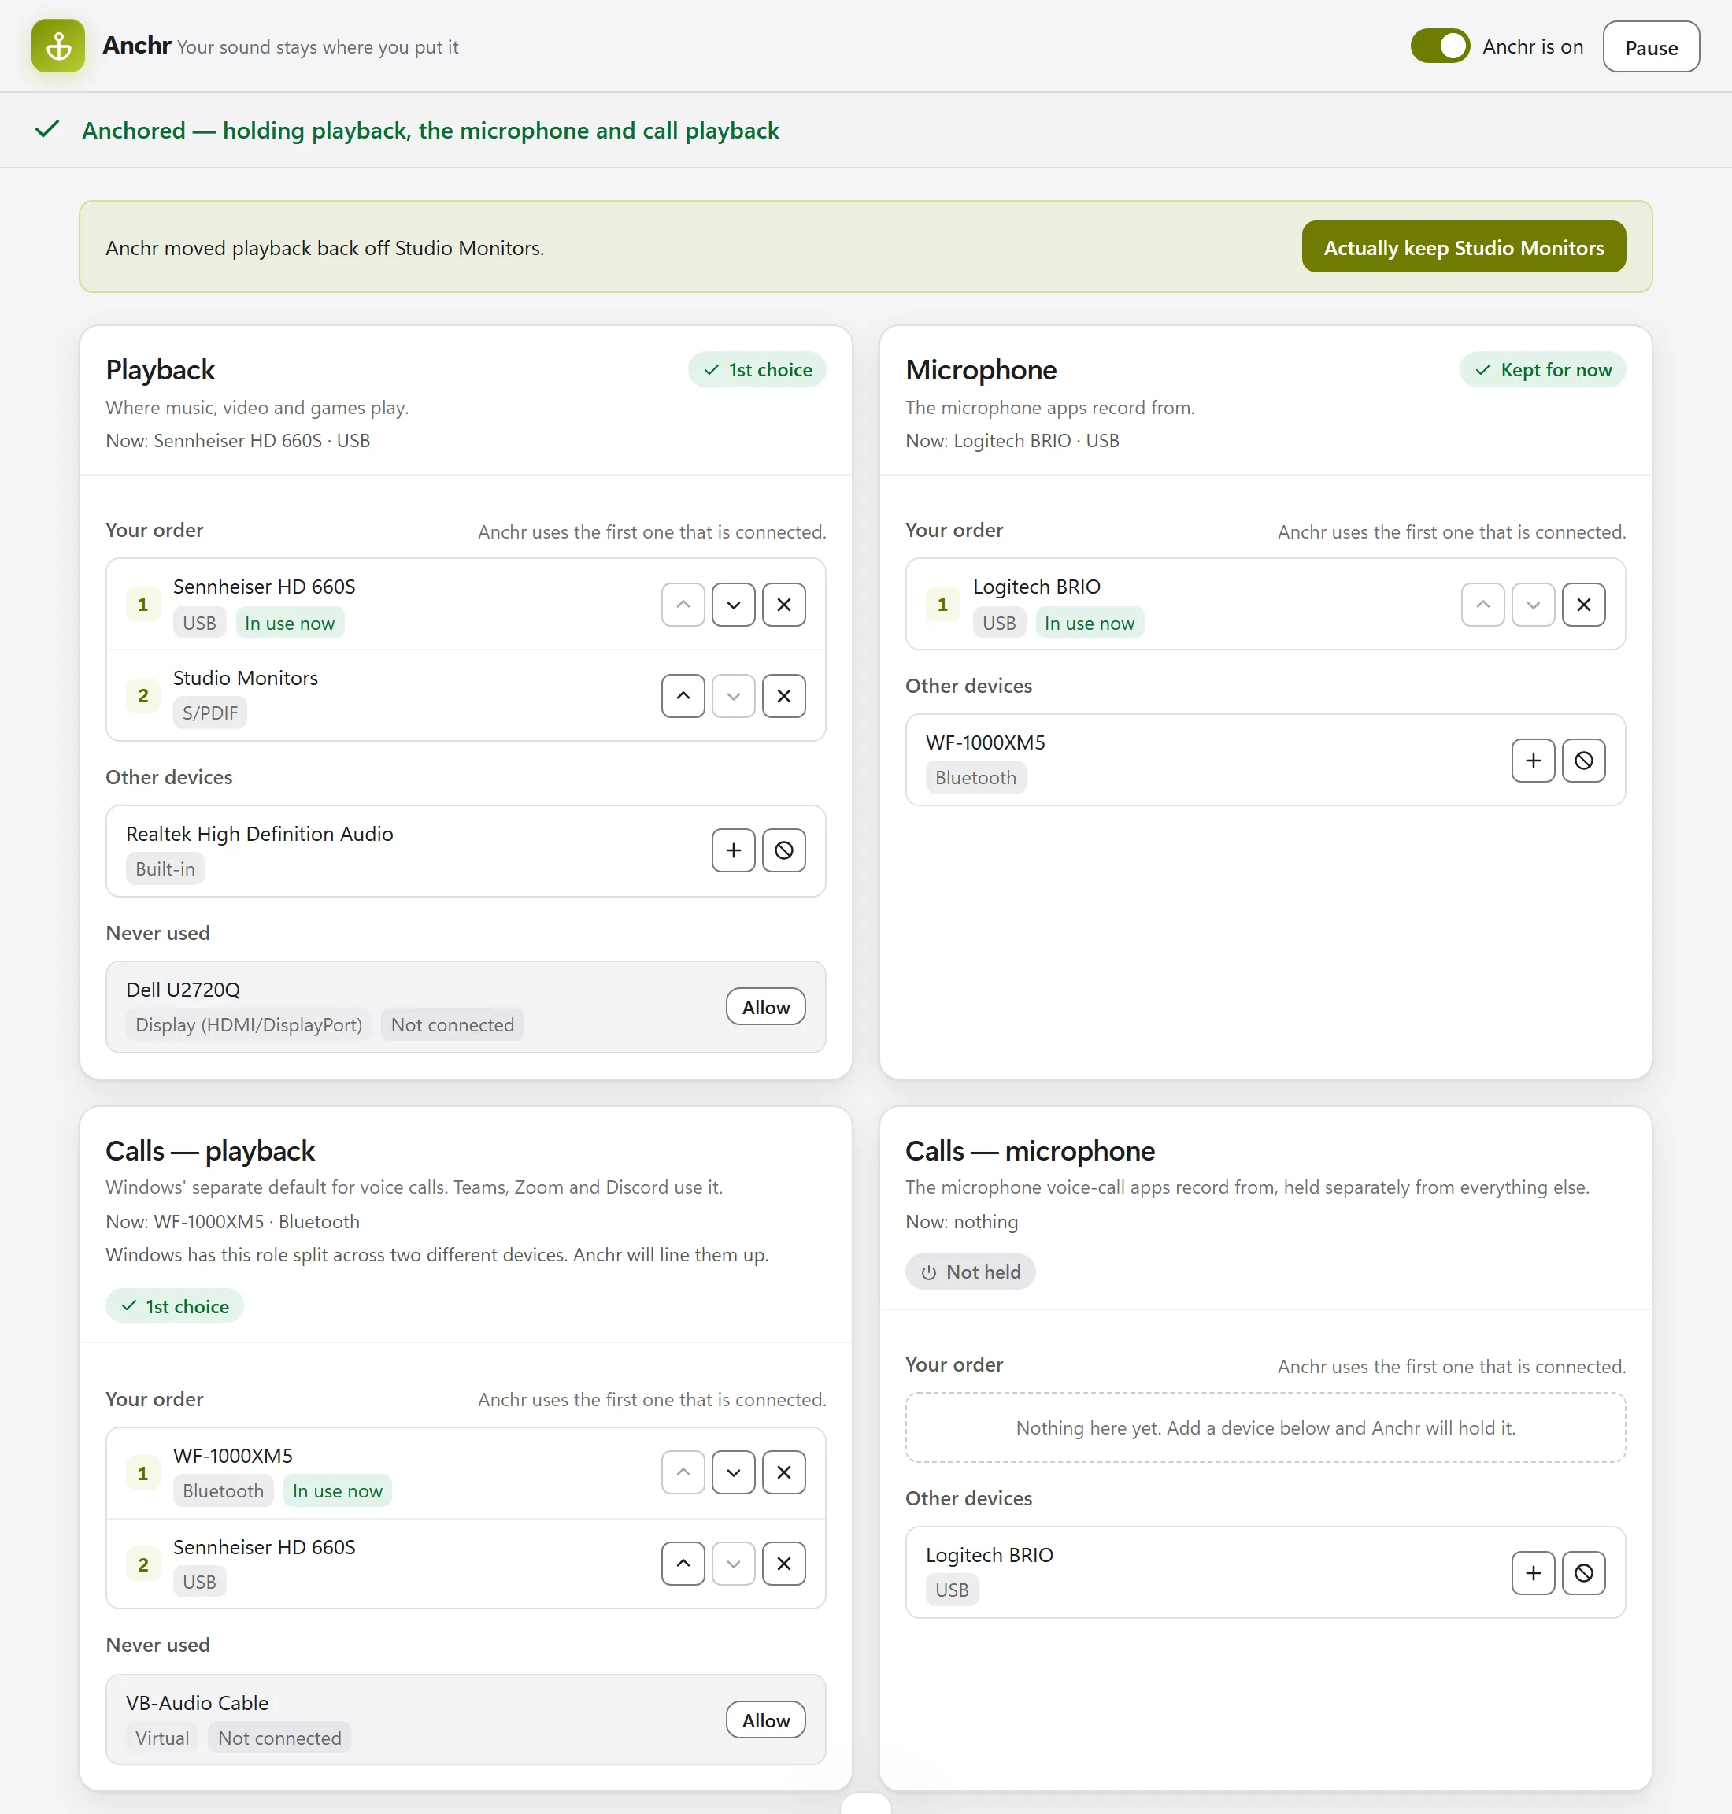
Task: Click Dell U2720Q Not connected tag
Action: pos(451,1024)
